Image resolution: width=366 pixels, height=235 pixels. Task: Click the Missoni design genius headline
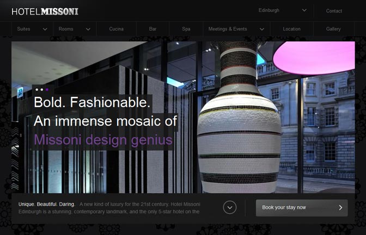(x=103, y=140)
